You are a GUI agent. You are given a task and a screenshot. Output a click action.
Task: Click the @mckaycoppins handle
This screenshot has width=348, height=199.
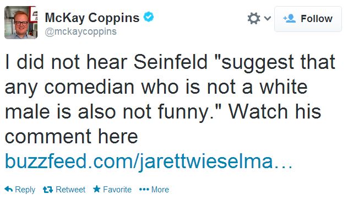click(x=80, y=32)
